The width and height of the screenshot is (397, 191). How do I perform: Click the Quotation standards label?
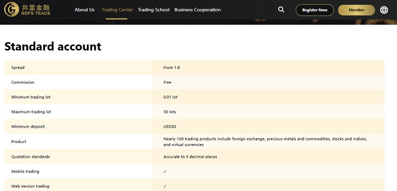point(30,157)
